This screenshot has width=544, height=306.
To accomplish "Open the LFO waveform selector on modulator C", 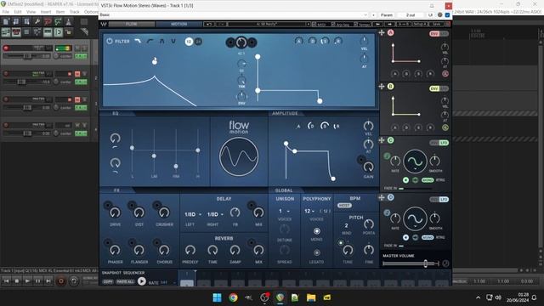I will point(415,161).
